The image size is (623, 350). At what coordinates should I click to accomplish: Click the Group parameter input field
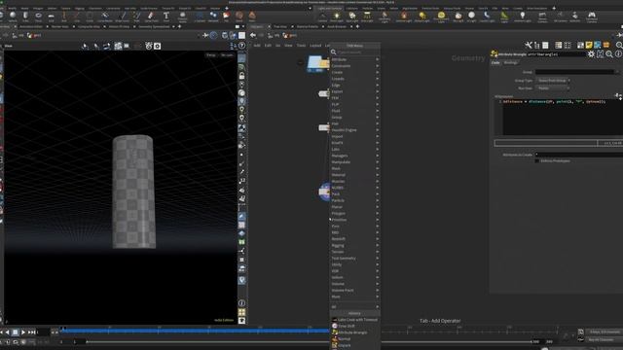pyautogui.click(x=574, y=72)
